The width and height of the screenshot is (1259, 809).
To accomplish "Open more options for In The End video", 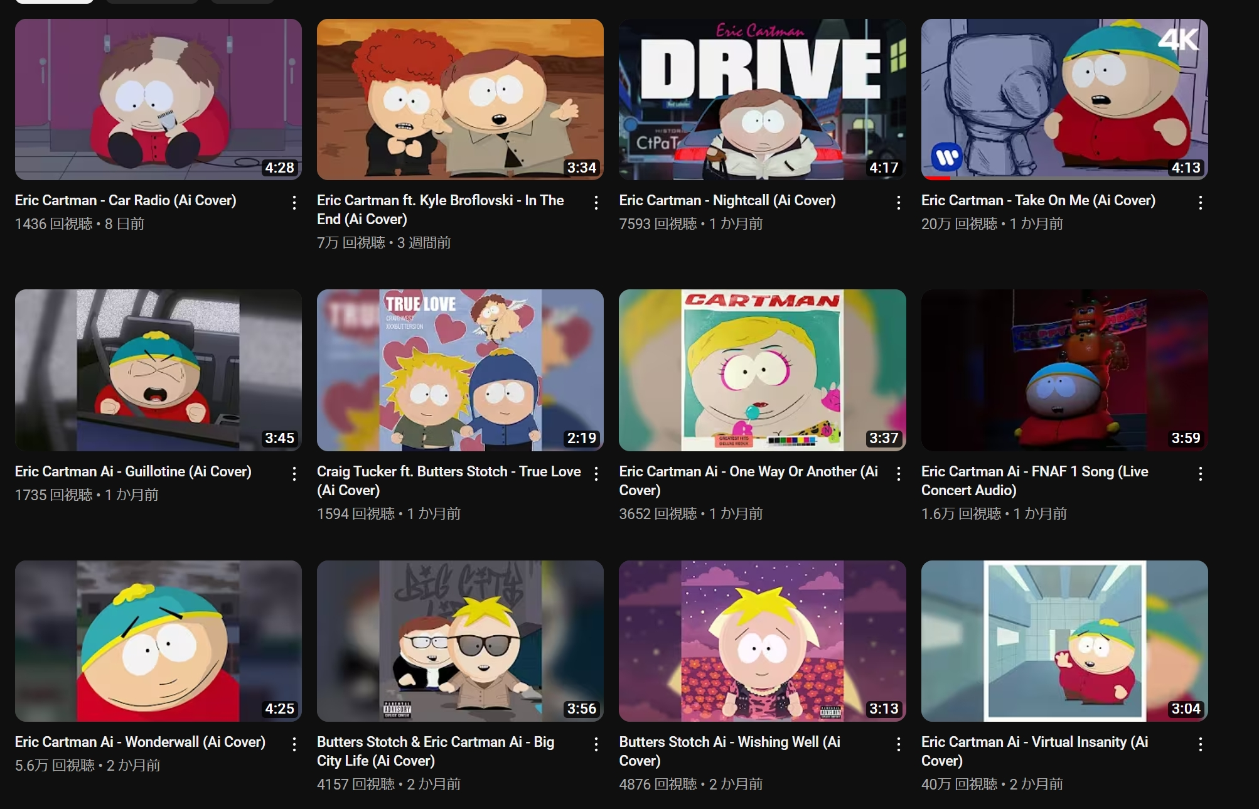I will [596, 202].
